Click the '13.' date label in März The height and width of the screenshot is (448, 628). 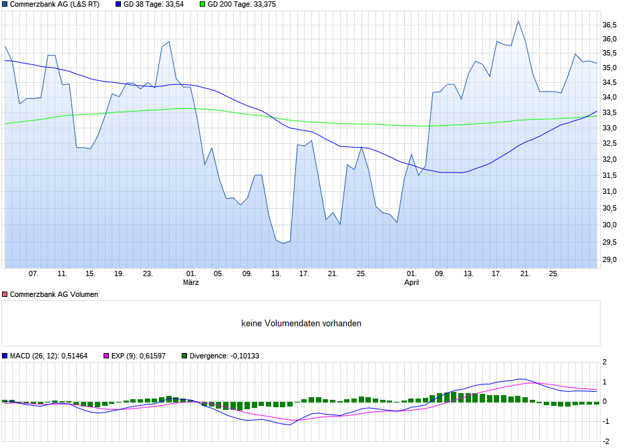pyautogui.click(x=276, y=273)
